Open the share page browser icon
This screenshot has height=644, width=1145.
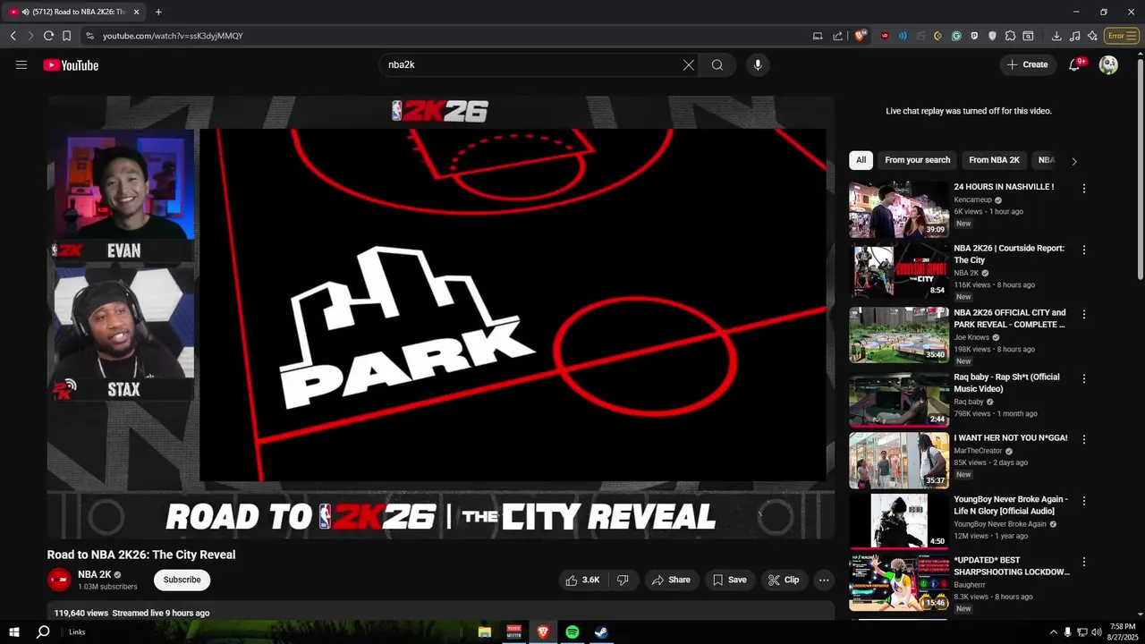point(837,36)
